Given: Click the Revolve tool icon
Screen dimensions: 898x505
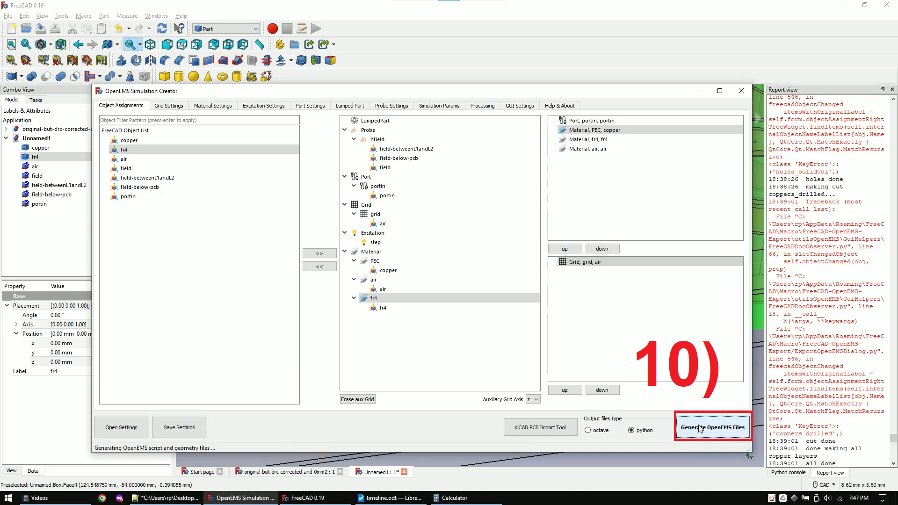Looking at the screenshot, I should (136, 60).
